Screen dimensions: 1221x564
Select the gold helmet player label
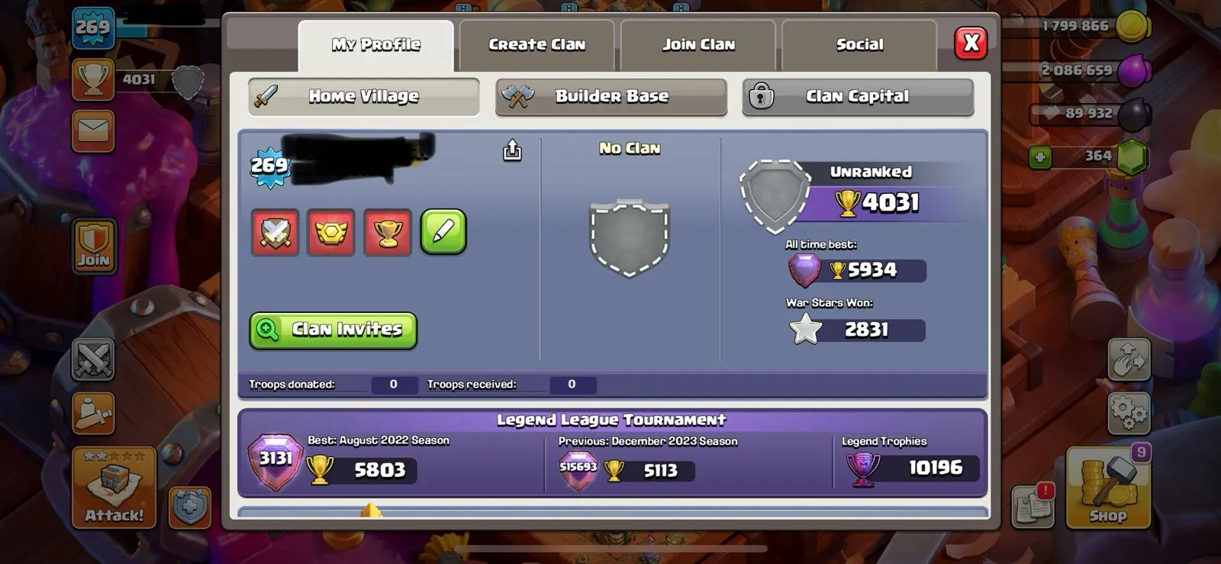pyautogui.click(x=331, y=232)
